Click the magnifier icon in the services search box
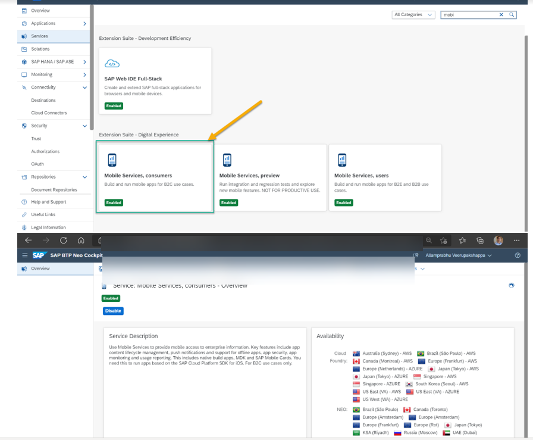The image size is (533, 440). [x=511, y=15]
